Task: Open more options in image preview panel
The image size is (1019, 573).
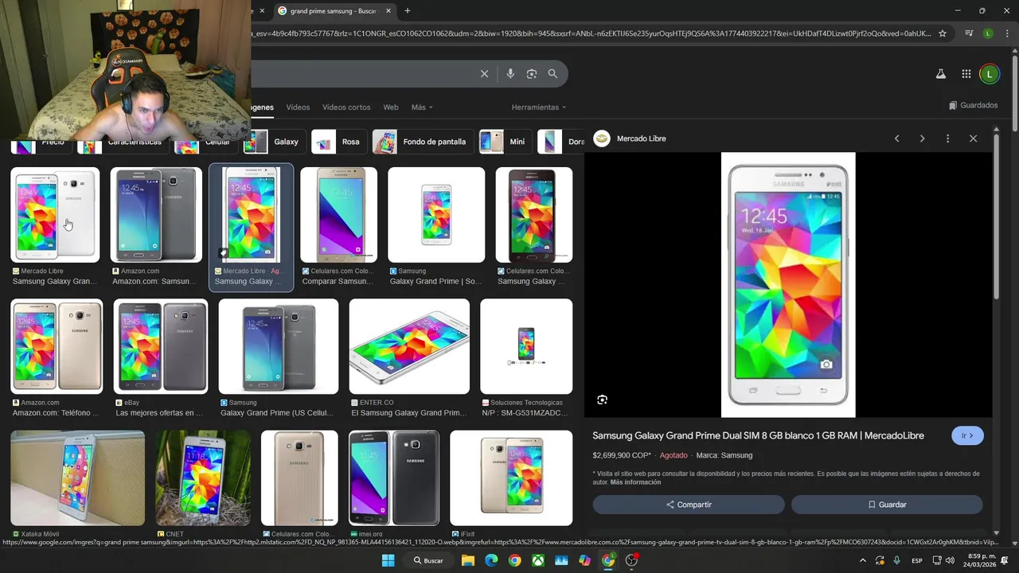Action: (947, 138)
